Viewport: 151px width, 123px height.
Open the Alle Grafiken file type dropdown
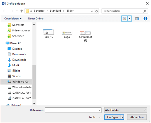[125, 110]
